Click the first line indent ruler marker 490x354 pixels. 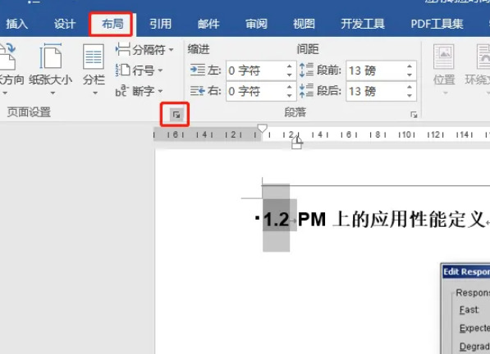pyautogui.click(x=262, y=128)
